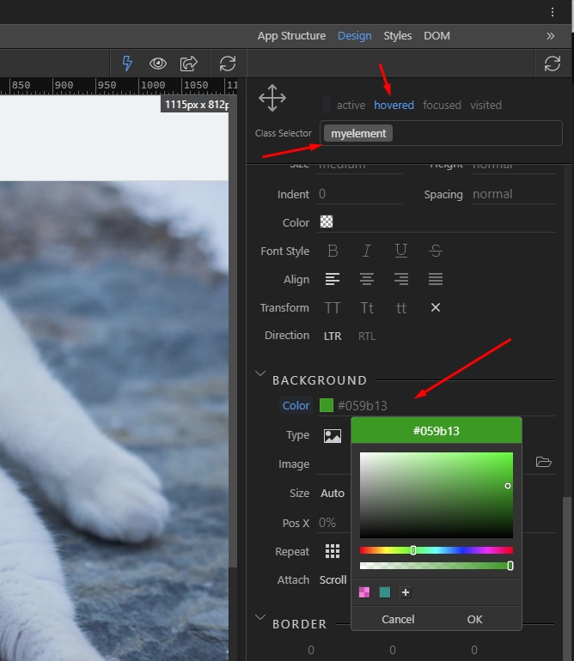Browse for background image folder icon

pos(544,462)
